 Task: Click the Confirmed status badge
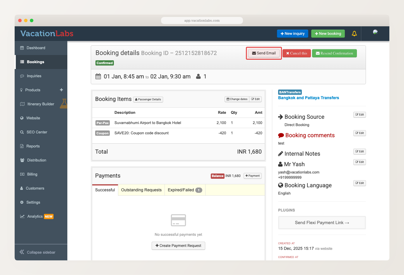point(105,63)
